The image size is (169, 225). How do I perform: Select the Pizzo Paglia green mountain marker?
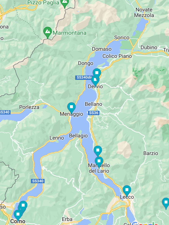click(x=65, y=3)
